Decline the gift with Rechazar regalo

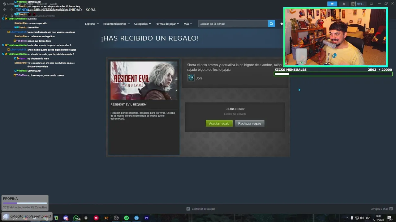(250, 124)
